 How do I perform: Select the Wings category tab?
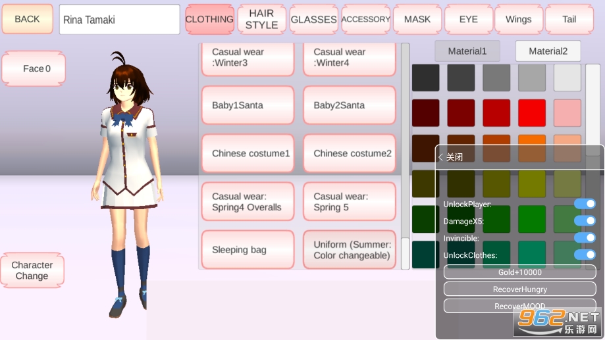(x=518, y=19)
